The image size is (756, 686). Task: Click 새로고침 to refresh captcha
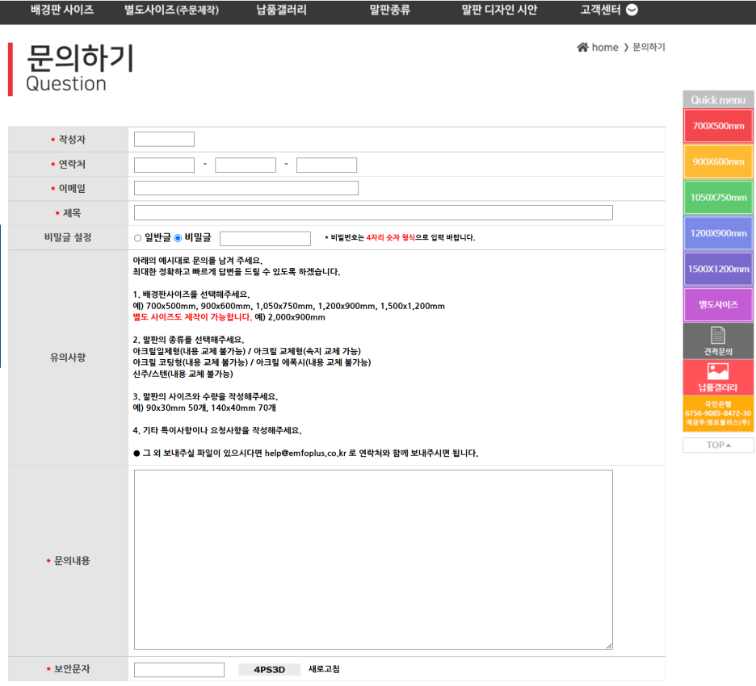pos(324,669)
